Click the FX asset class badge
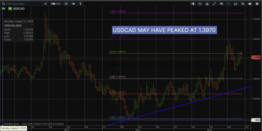Screen dimensions: 262x131 [x=10, y=8]
